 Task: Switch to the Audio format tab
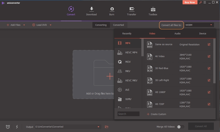pyautogui.click(x=177, y=33)
